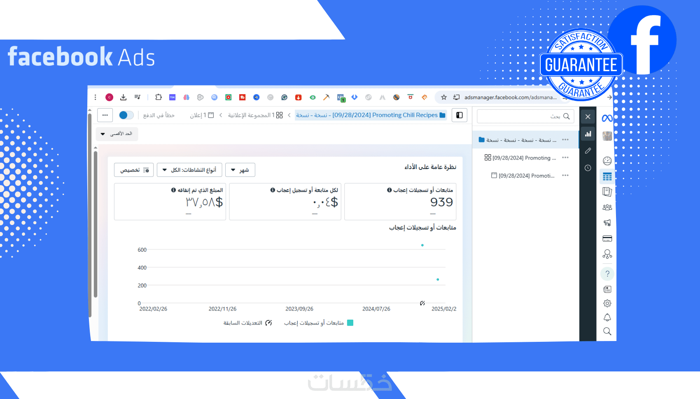Open the Notifications bell icon

(607, 318)
